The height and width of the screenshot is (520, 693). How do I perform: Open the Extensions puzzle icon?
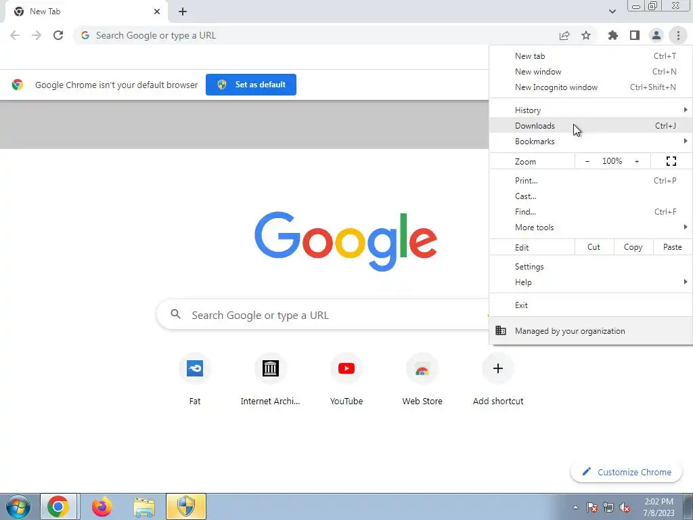tap(613, 35)
